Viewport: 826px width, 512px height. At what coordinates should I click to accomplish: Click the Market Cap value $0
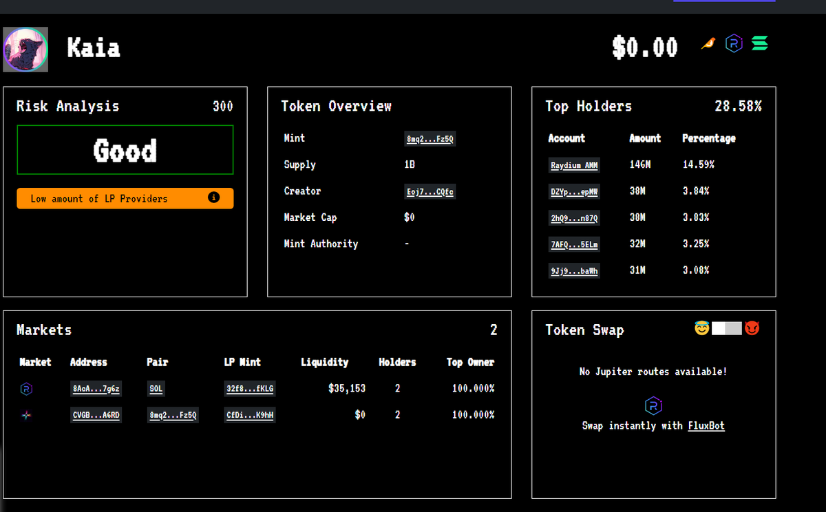pyautogui.click(x=410, y=217)
